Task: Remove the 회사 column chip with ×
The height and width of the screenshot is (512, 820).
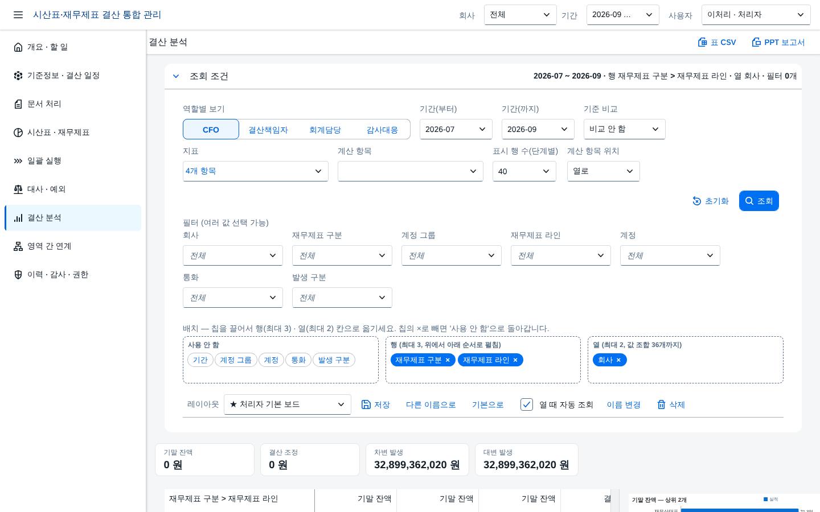Action: [x=618, y=360]
